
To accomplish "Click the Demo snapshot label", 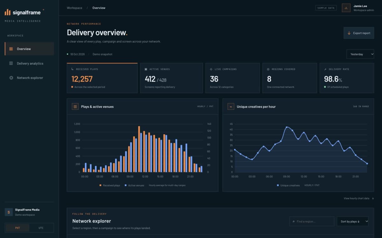I will click(103, 54).
